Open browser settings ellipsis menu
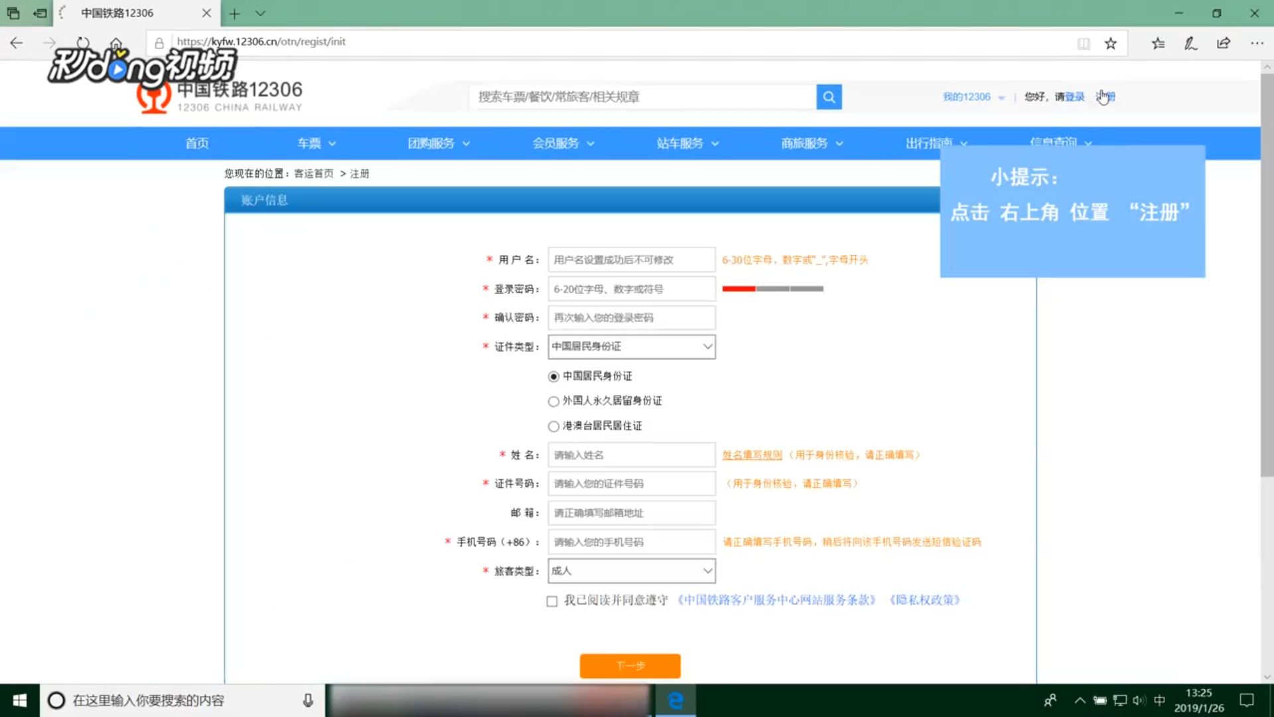 1257,44
